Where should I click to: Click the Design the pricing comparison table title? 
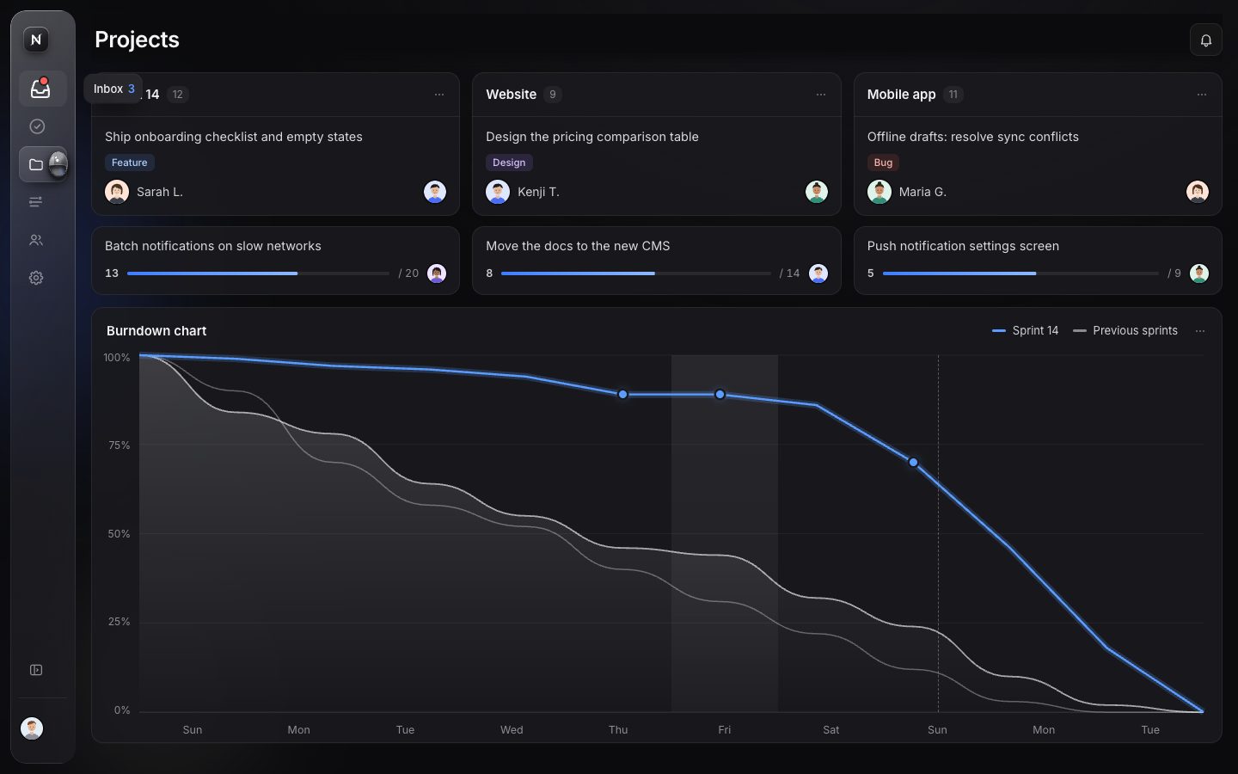coord(592,137)
